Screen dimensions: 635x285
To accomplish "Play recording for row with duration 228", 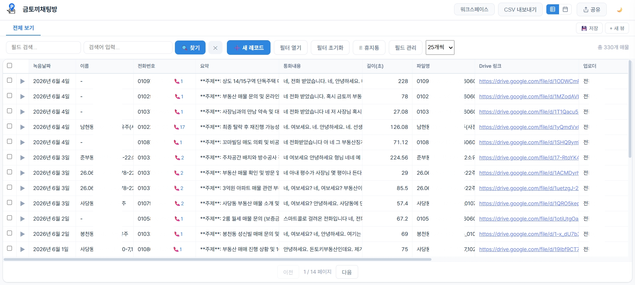I will pyautogui.click(x=22, y=81).
